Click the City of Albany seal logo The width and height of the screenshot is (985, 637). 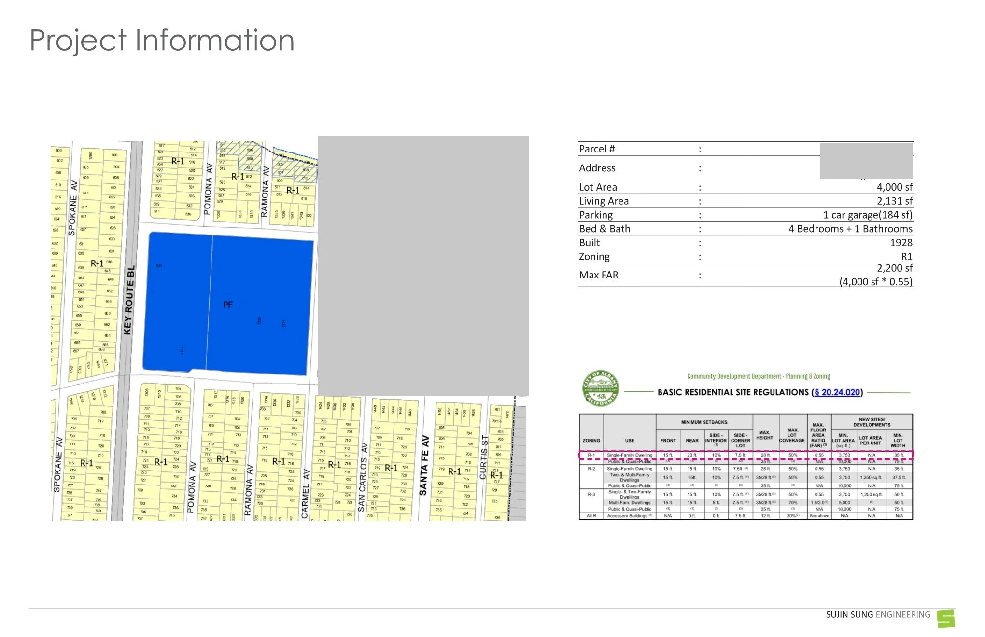point(601,388)
